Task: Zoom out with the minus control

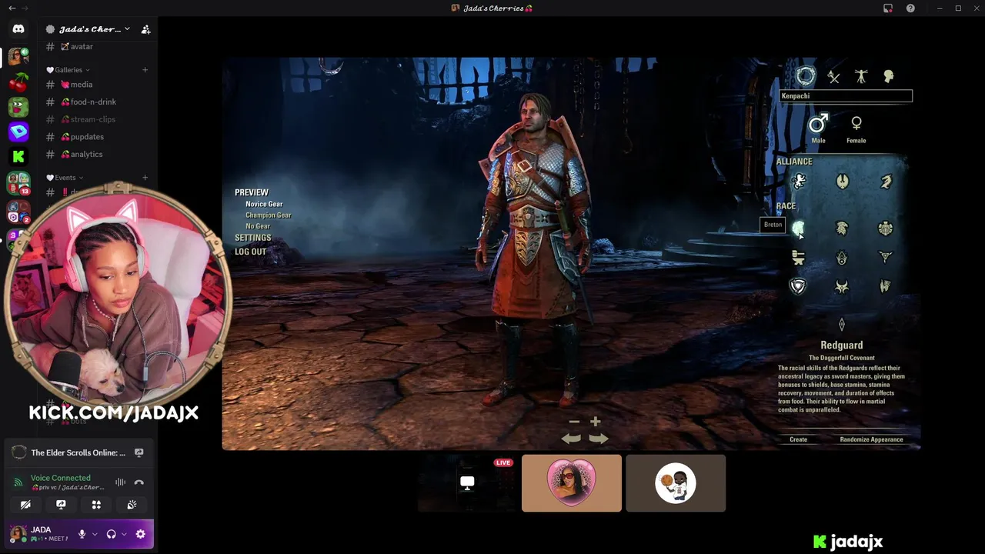Action: [574, 422]
